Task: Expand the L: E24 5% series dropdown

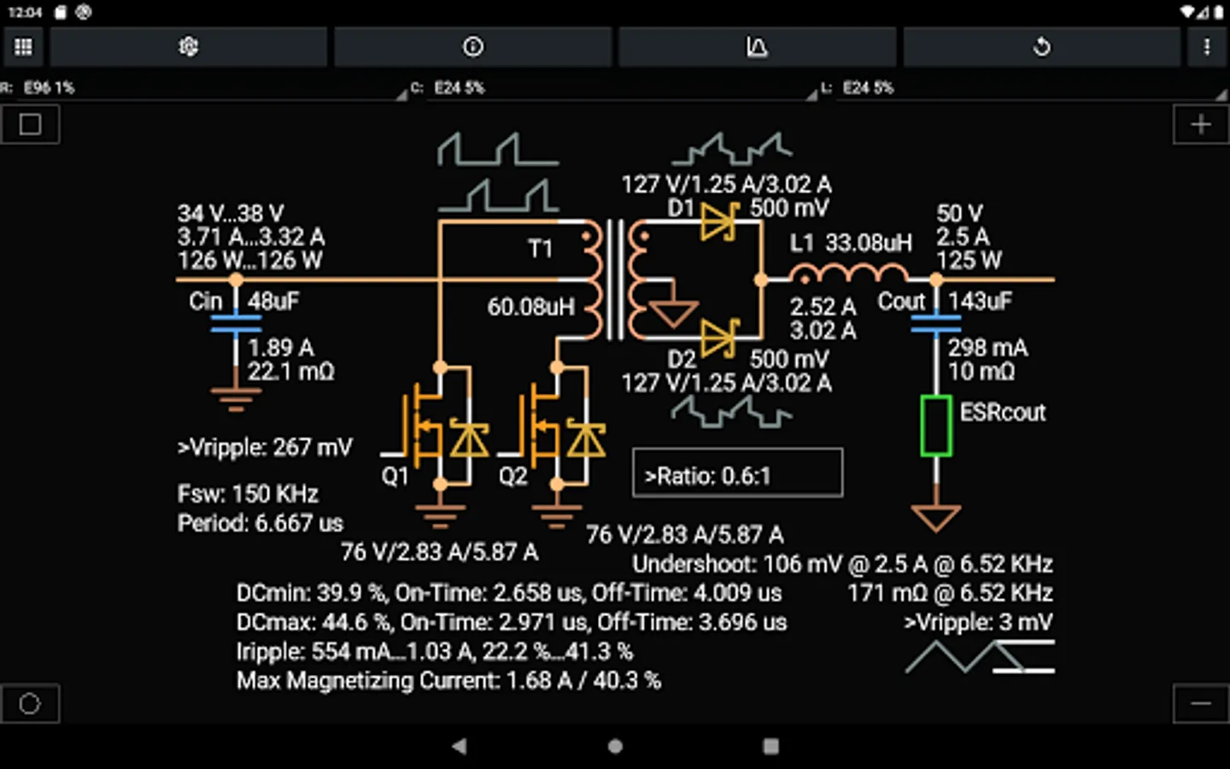Action: click(1023, 88)
